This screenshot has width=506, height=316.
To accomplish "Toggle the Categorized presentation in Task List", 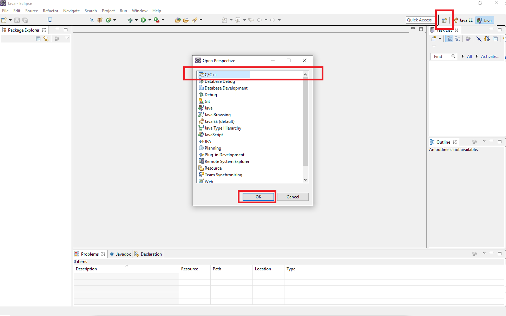I will (449, 39).
